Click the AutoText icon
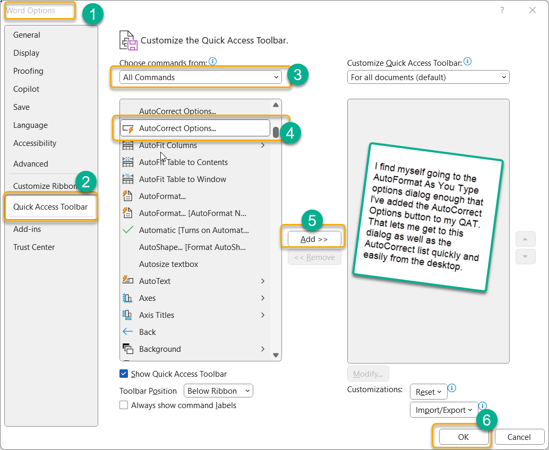Image resolution: width=549 pixels, height=450 pixels. [128, 281]
